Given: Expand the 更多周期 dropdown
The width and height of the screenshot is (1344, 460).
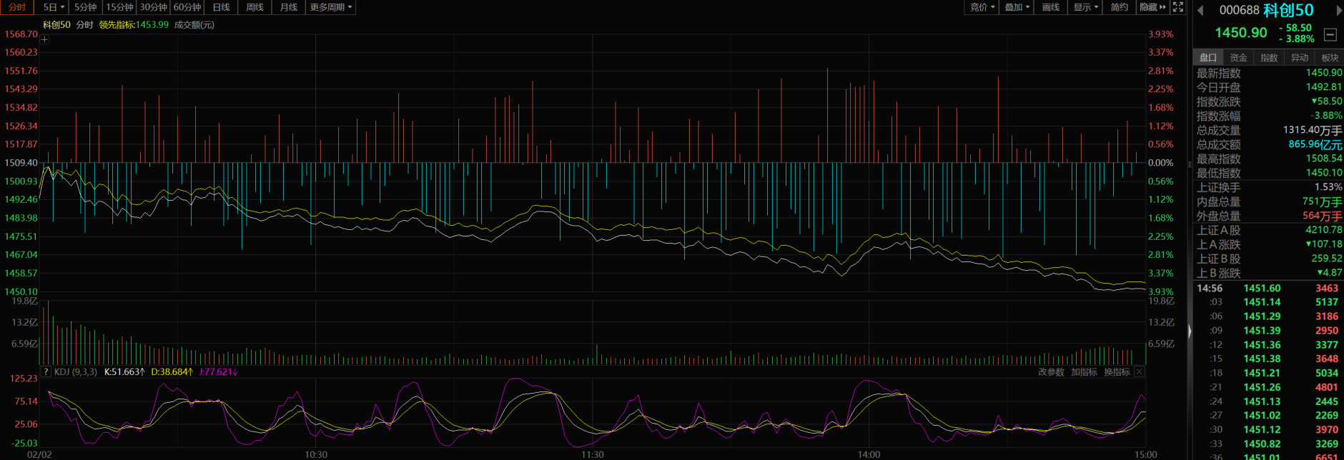Looking at the screenshot, I should pyautogui.click(x=330, y=7).
